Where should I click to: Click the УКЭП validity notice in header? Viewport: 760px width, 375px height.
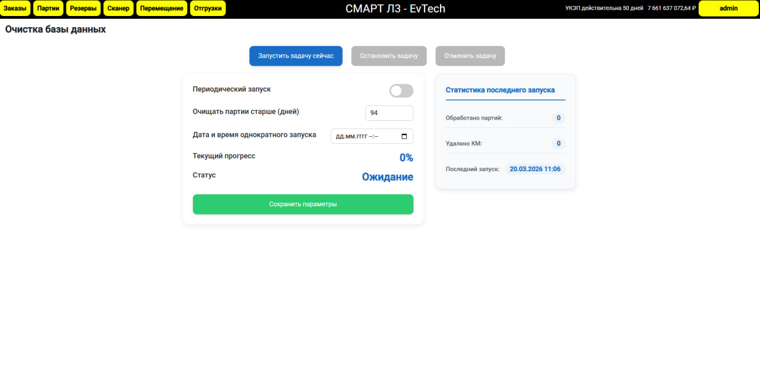click(604, 8)
